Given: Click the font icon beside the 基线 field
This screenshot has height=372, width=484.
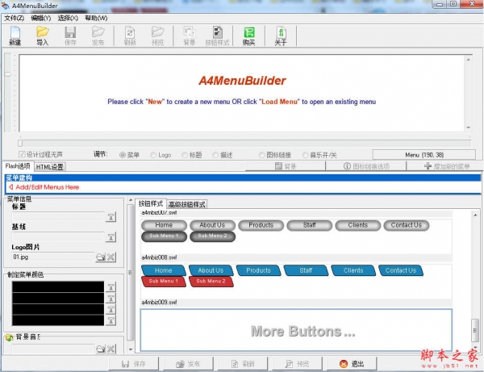Looking at the screenshot, I should click(111, 237).
